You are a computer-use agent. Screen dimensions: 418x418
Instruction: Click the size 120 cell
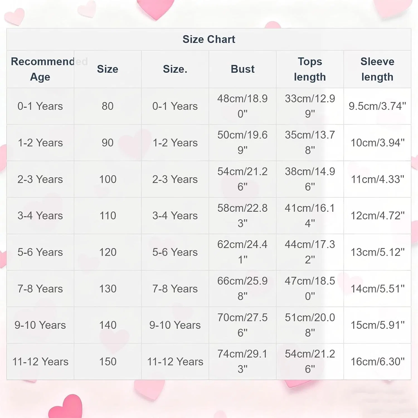pos(108,252)
